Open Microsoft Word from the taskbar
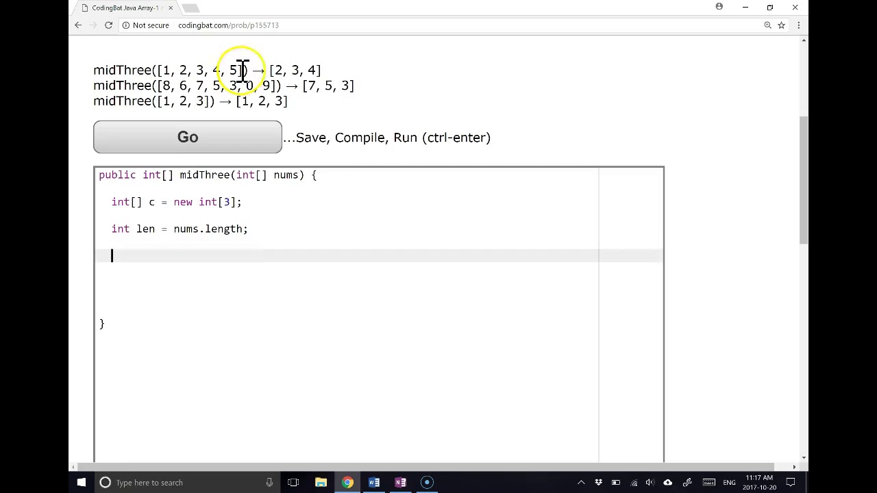Viewport: 877px width, 493px height. click(374, 483)
